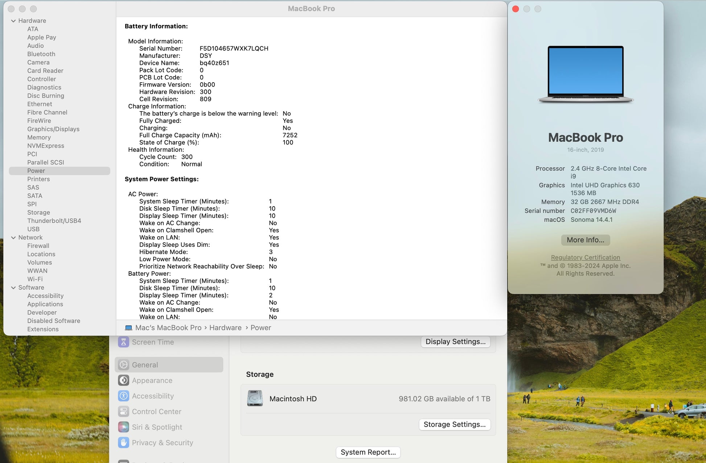Click laptop icon in path bar

coord(128,328)
